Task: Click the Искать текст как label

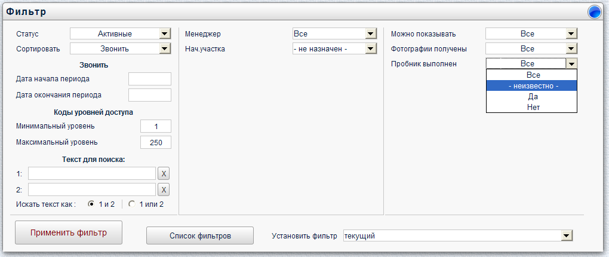Action: pos(46,204)
